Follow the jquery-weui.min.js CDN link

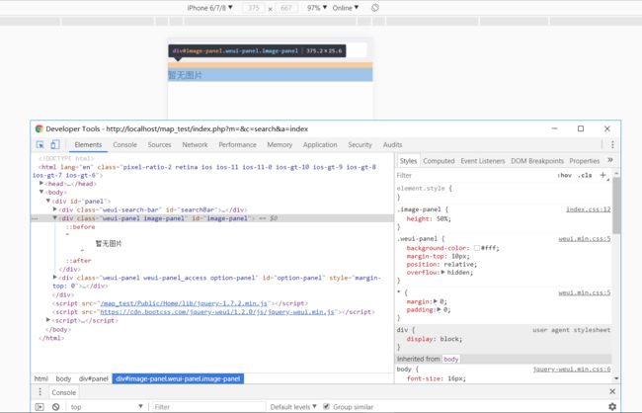pos(217,312)
